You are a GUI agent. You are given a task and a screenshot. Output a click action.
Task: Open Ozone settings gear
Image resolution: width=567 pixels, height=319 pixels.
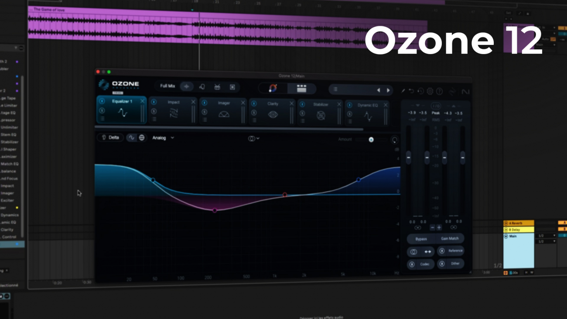point(430,91)
